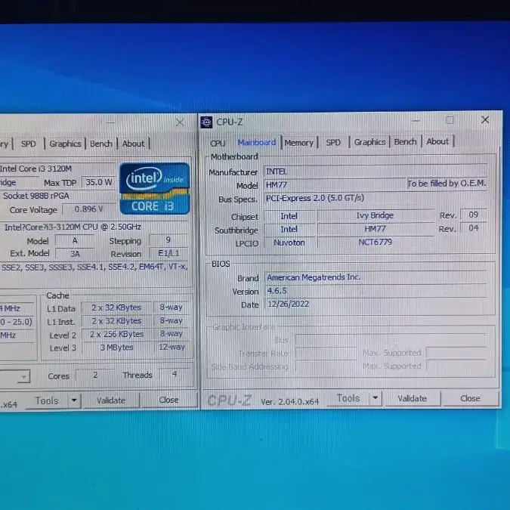The image size is (510, 510).
Task: Switch to Memory tab in right window
Action: pyautogui.click(x=299, y=143)
